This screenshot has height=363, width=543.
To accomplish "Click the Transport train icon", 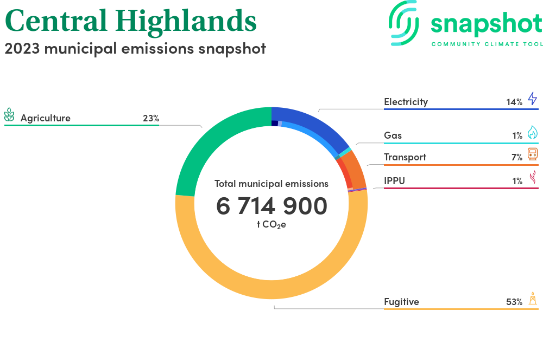I will (532, 154).
